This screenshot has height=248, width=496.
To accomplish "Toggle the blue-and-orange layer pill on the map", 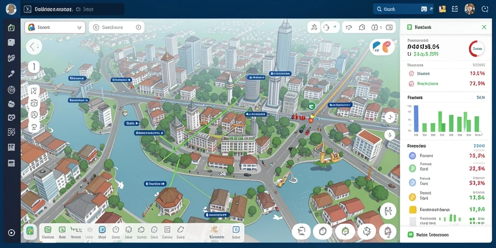I will point(382,47).
